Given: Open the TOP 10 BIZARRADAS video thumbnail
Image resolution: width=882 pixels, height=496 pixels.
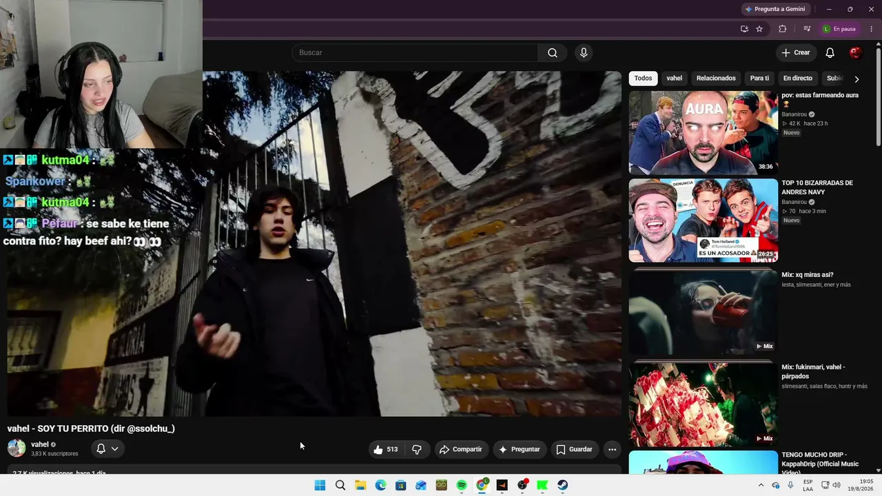Looking at the screenshot, I should click(x=703, y=220).
